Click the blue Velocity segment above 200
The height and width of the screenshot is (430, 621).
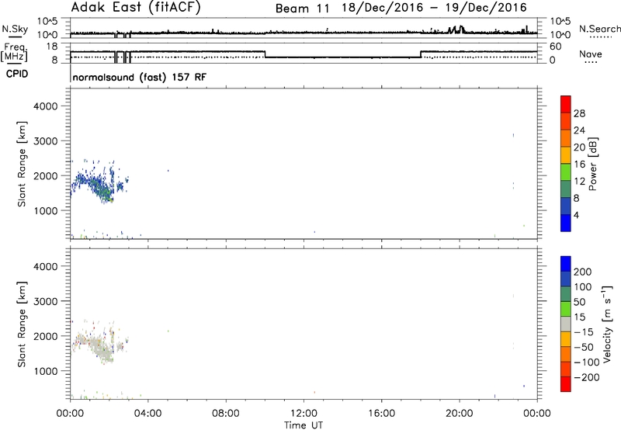tap(566, 264)
